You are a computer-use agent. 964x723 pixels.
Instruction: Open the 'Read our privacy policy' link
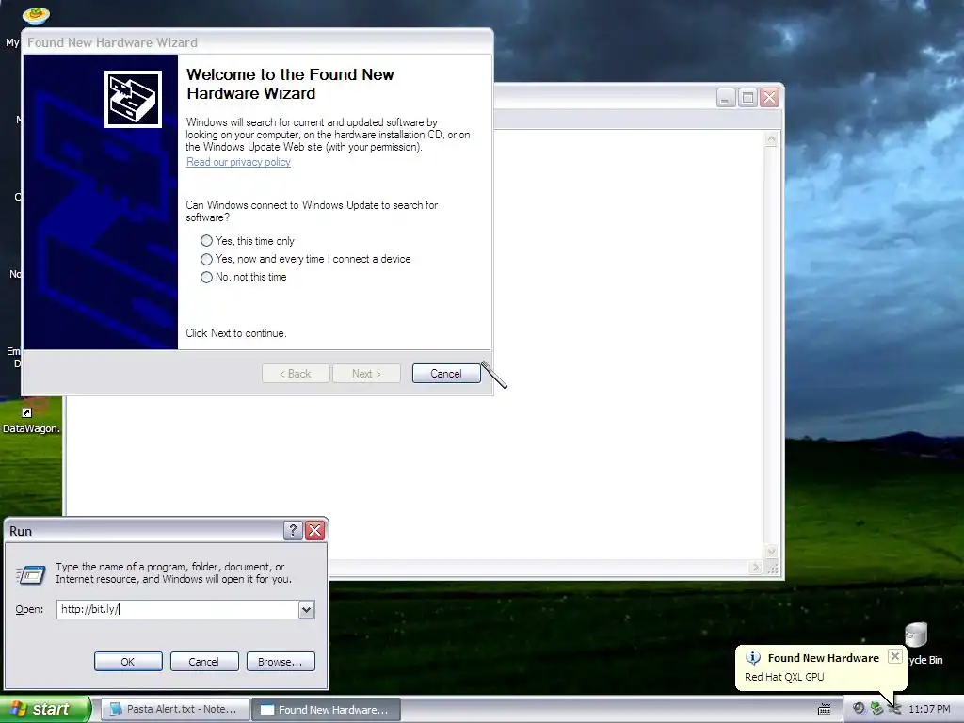tap(238, 162)
